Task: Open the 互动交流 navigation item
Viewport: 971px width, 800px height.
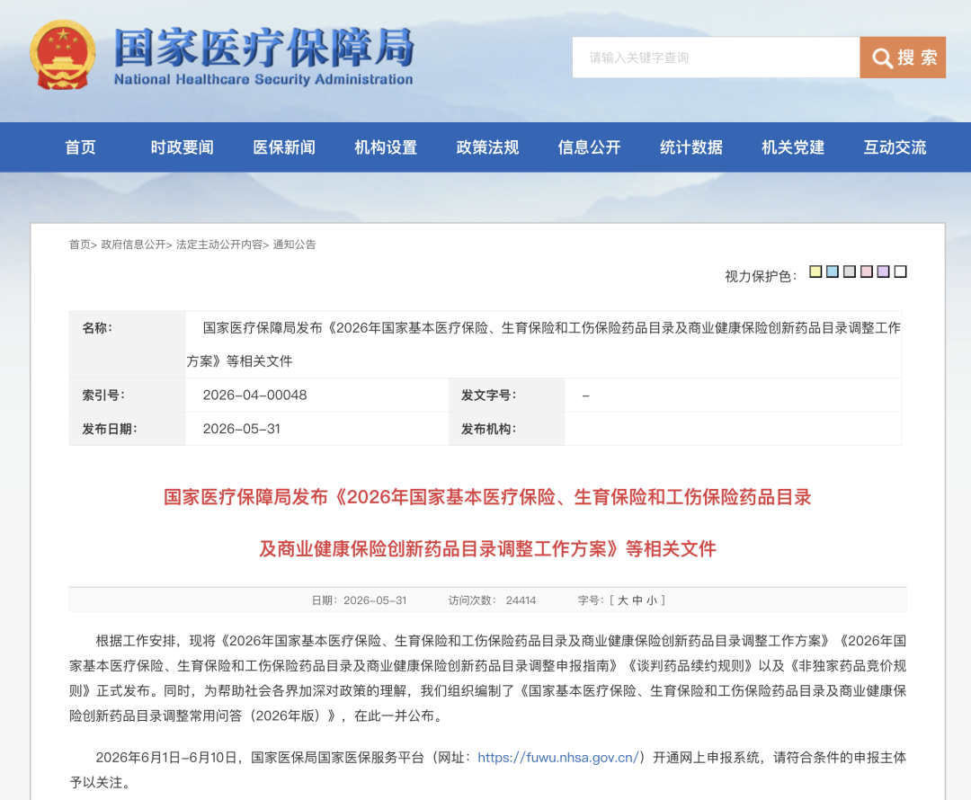Action: coord(895,147)
